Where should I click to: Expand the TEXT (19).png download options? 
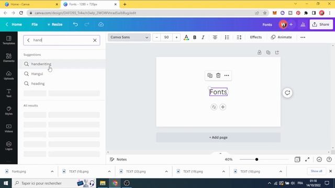tap(224, 171)
